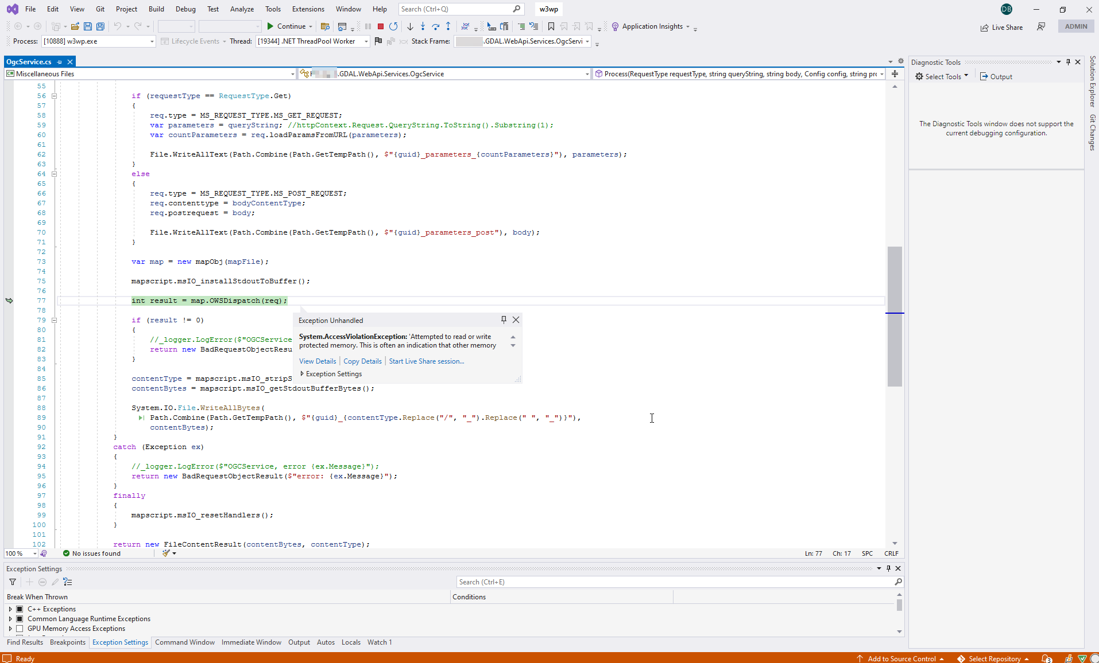This screenshot has height=663, width=1099.
Task: Click the Undo icon in toolbar
Action: tap(118, 26)
